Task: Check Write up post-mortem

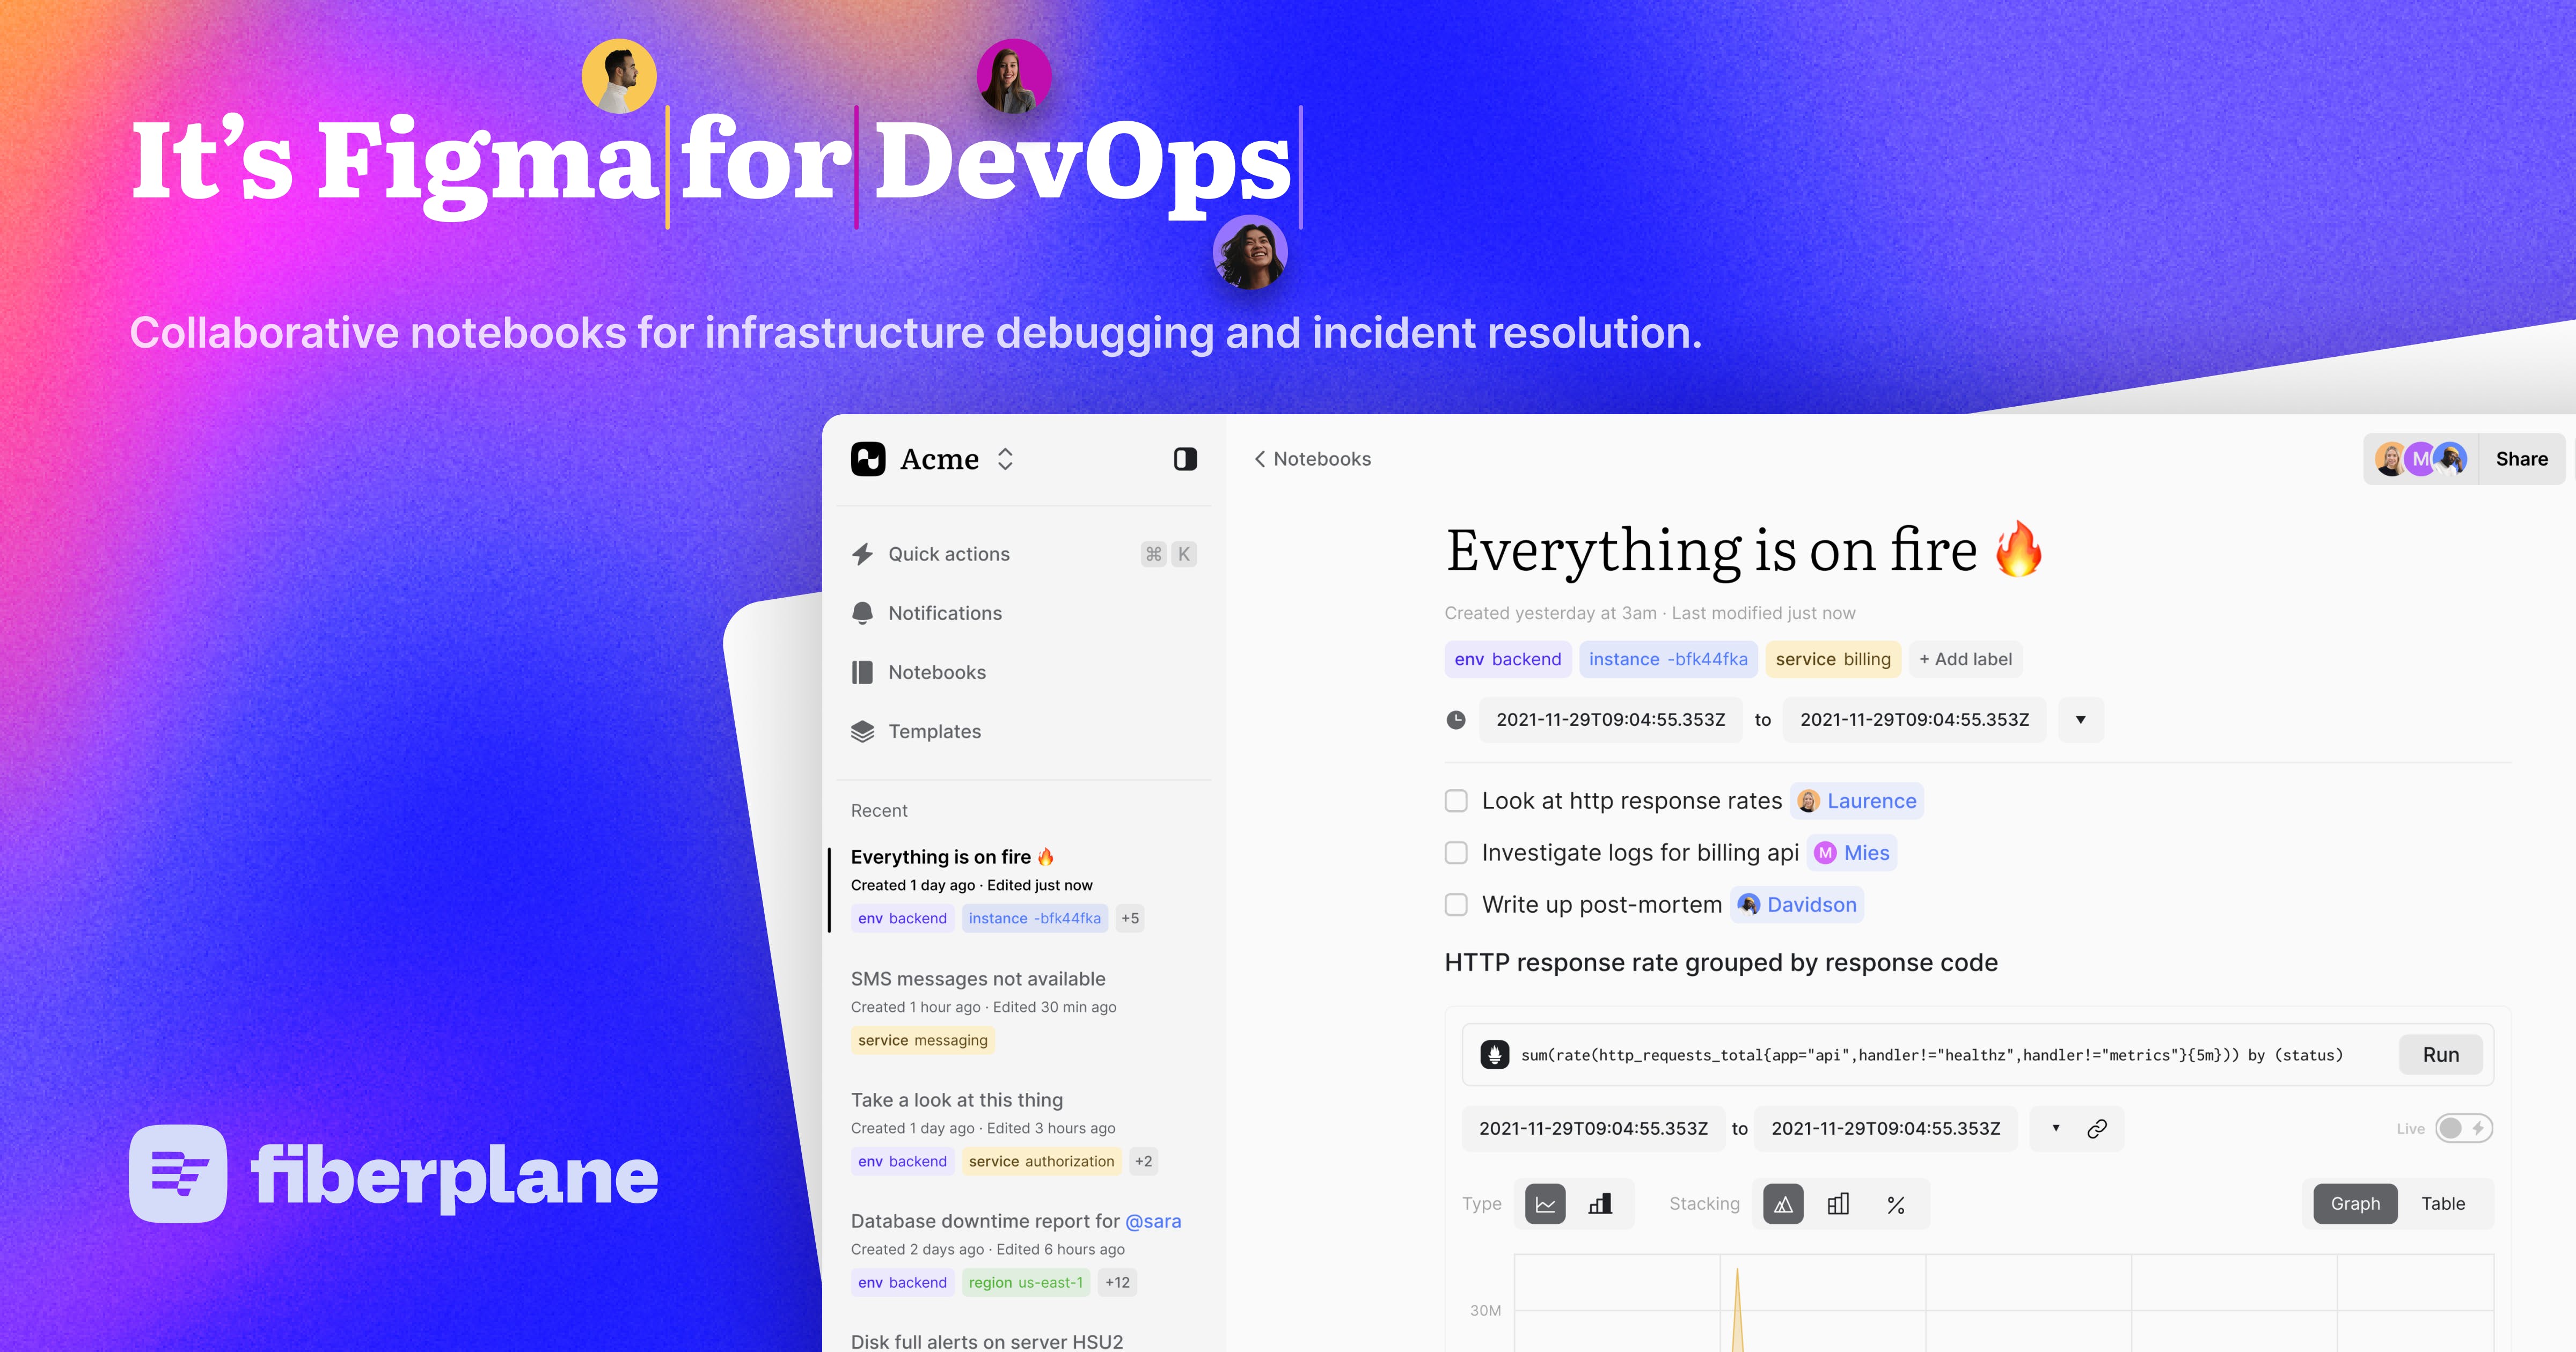Action: 1456,905
